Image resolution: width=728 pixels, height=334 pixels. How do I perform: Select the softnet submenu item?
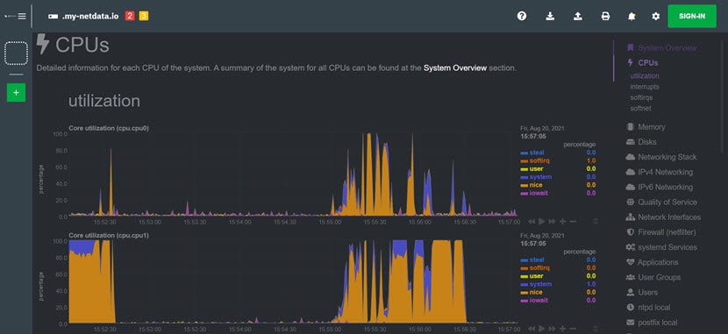coord(640,108)
